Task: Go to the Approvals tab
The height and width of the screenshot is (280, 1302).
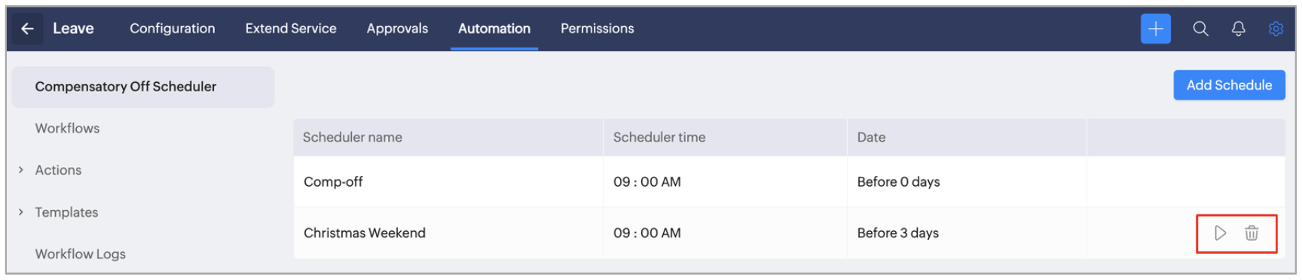Action: [397, 29]
